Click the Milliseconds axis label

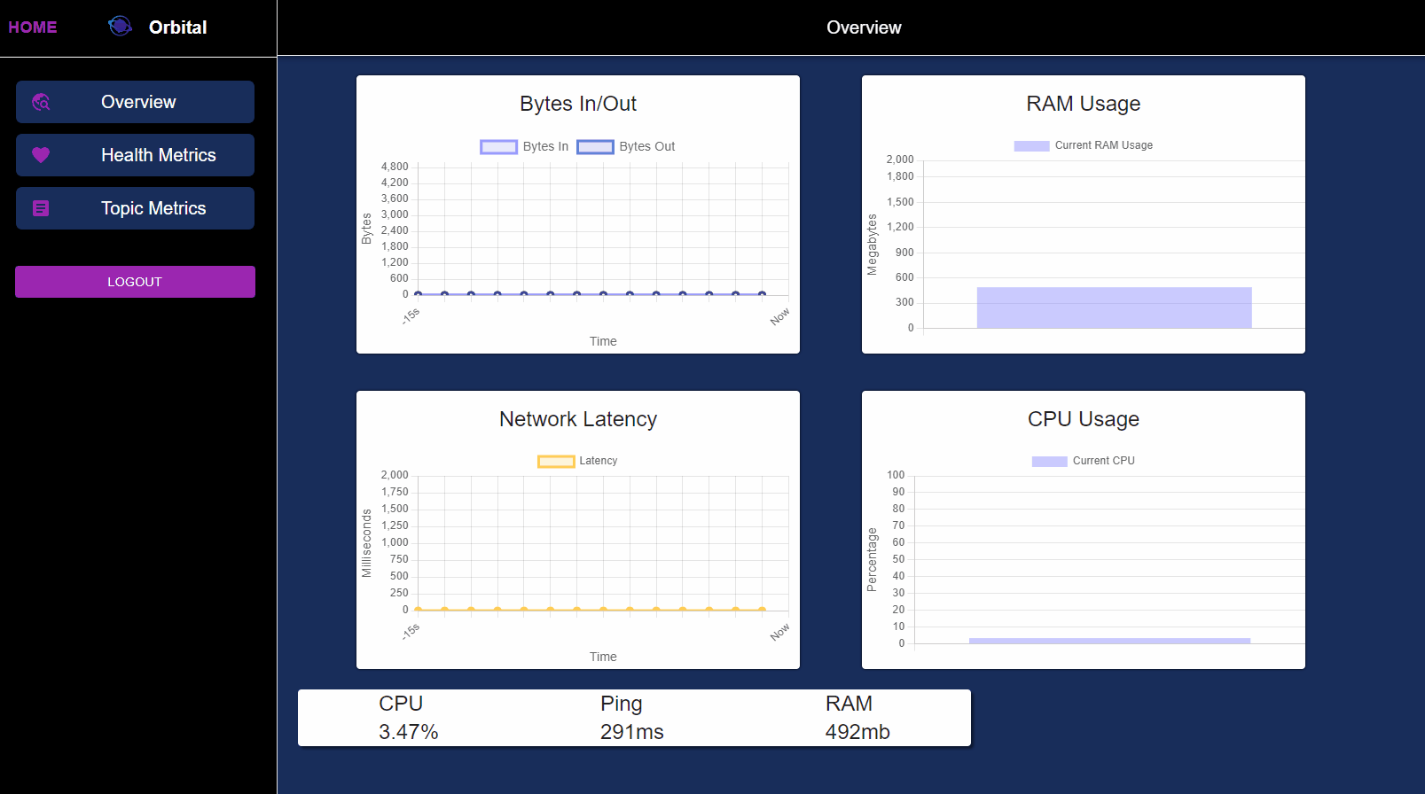click(366, 543)
